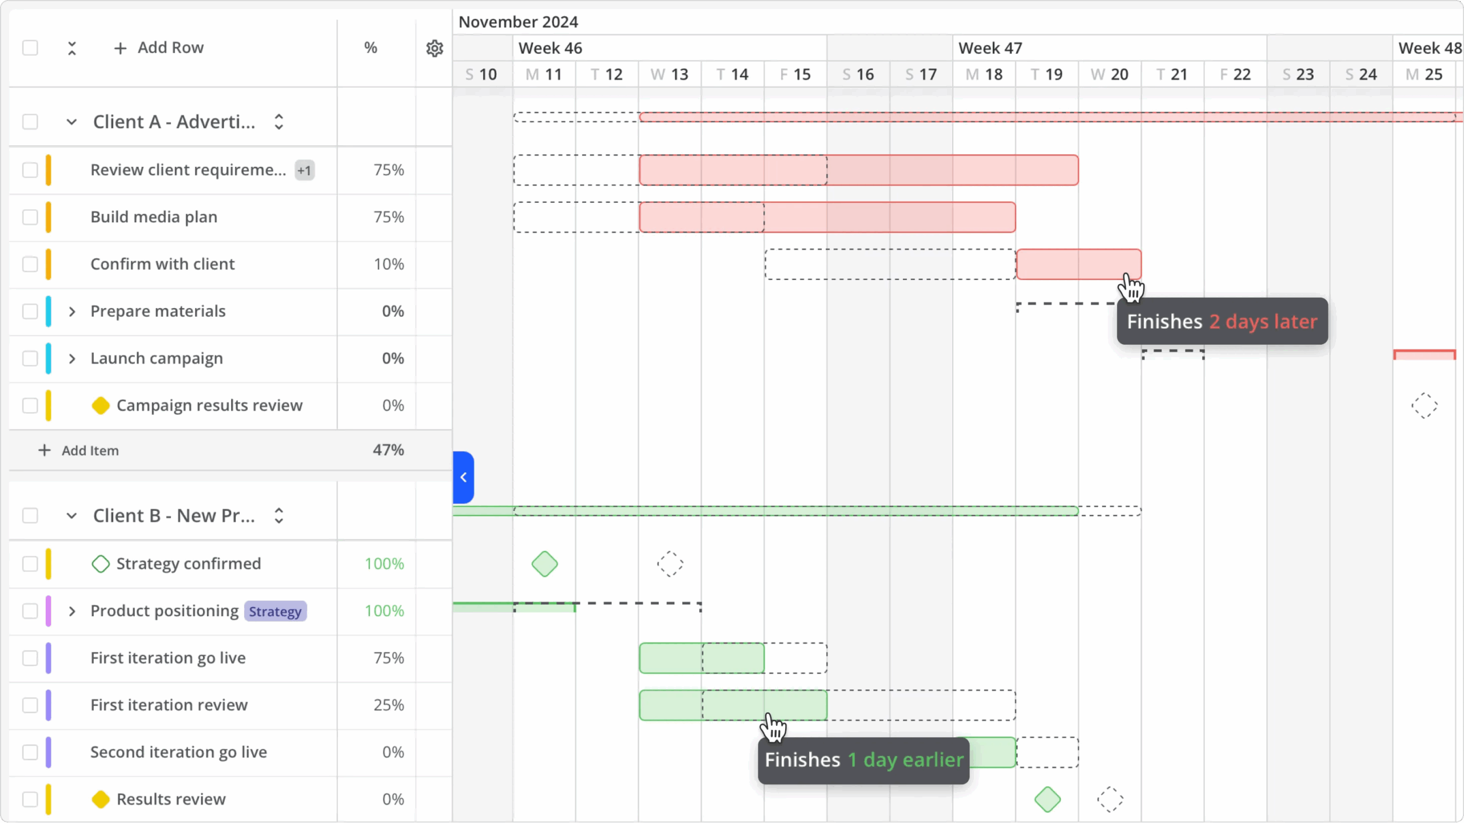Click the Strategy tag on Product positioning
This screenshot has width=1464, height=823.
(275, 611)
